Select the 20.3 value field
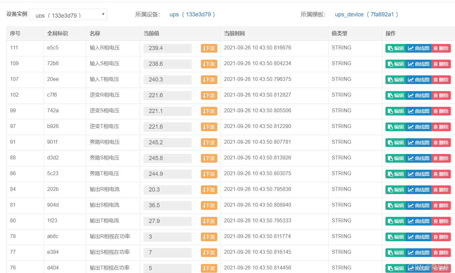Image resolution: width=455 pixels, height=273 pixels. 168,190
